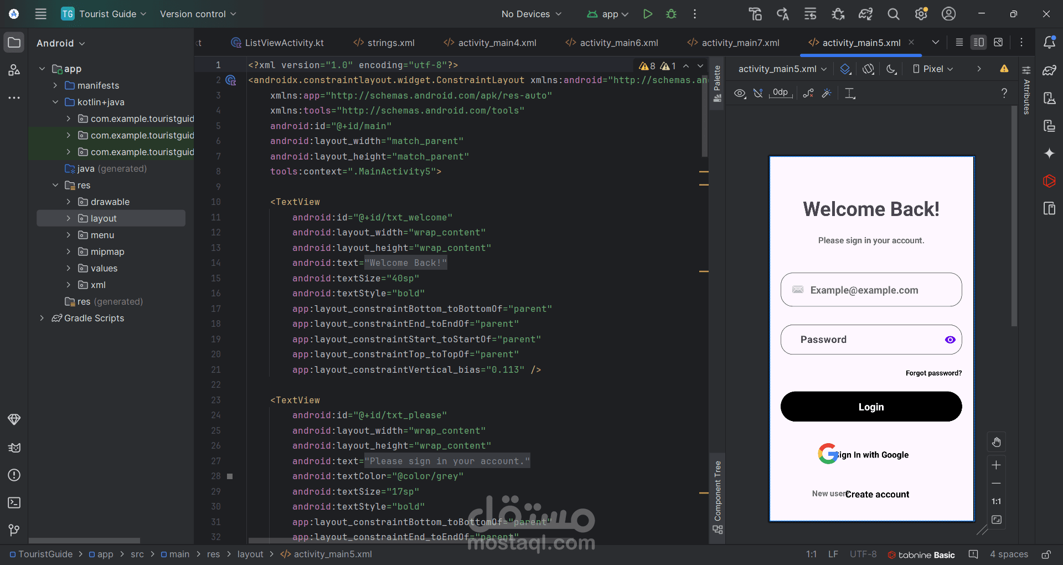Select the pan hand tool in preview
The height and width of the screenshot is (565, 1063).
point(997,442)
